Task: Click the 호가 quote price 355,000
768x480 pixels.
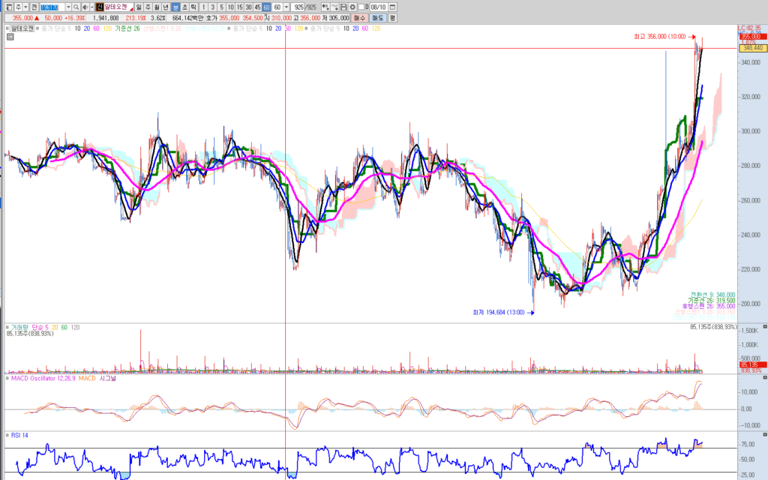Action: (229, 18)
